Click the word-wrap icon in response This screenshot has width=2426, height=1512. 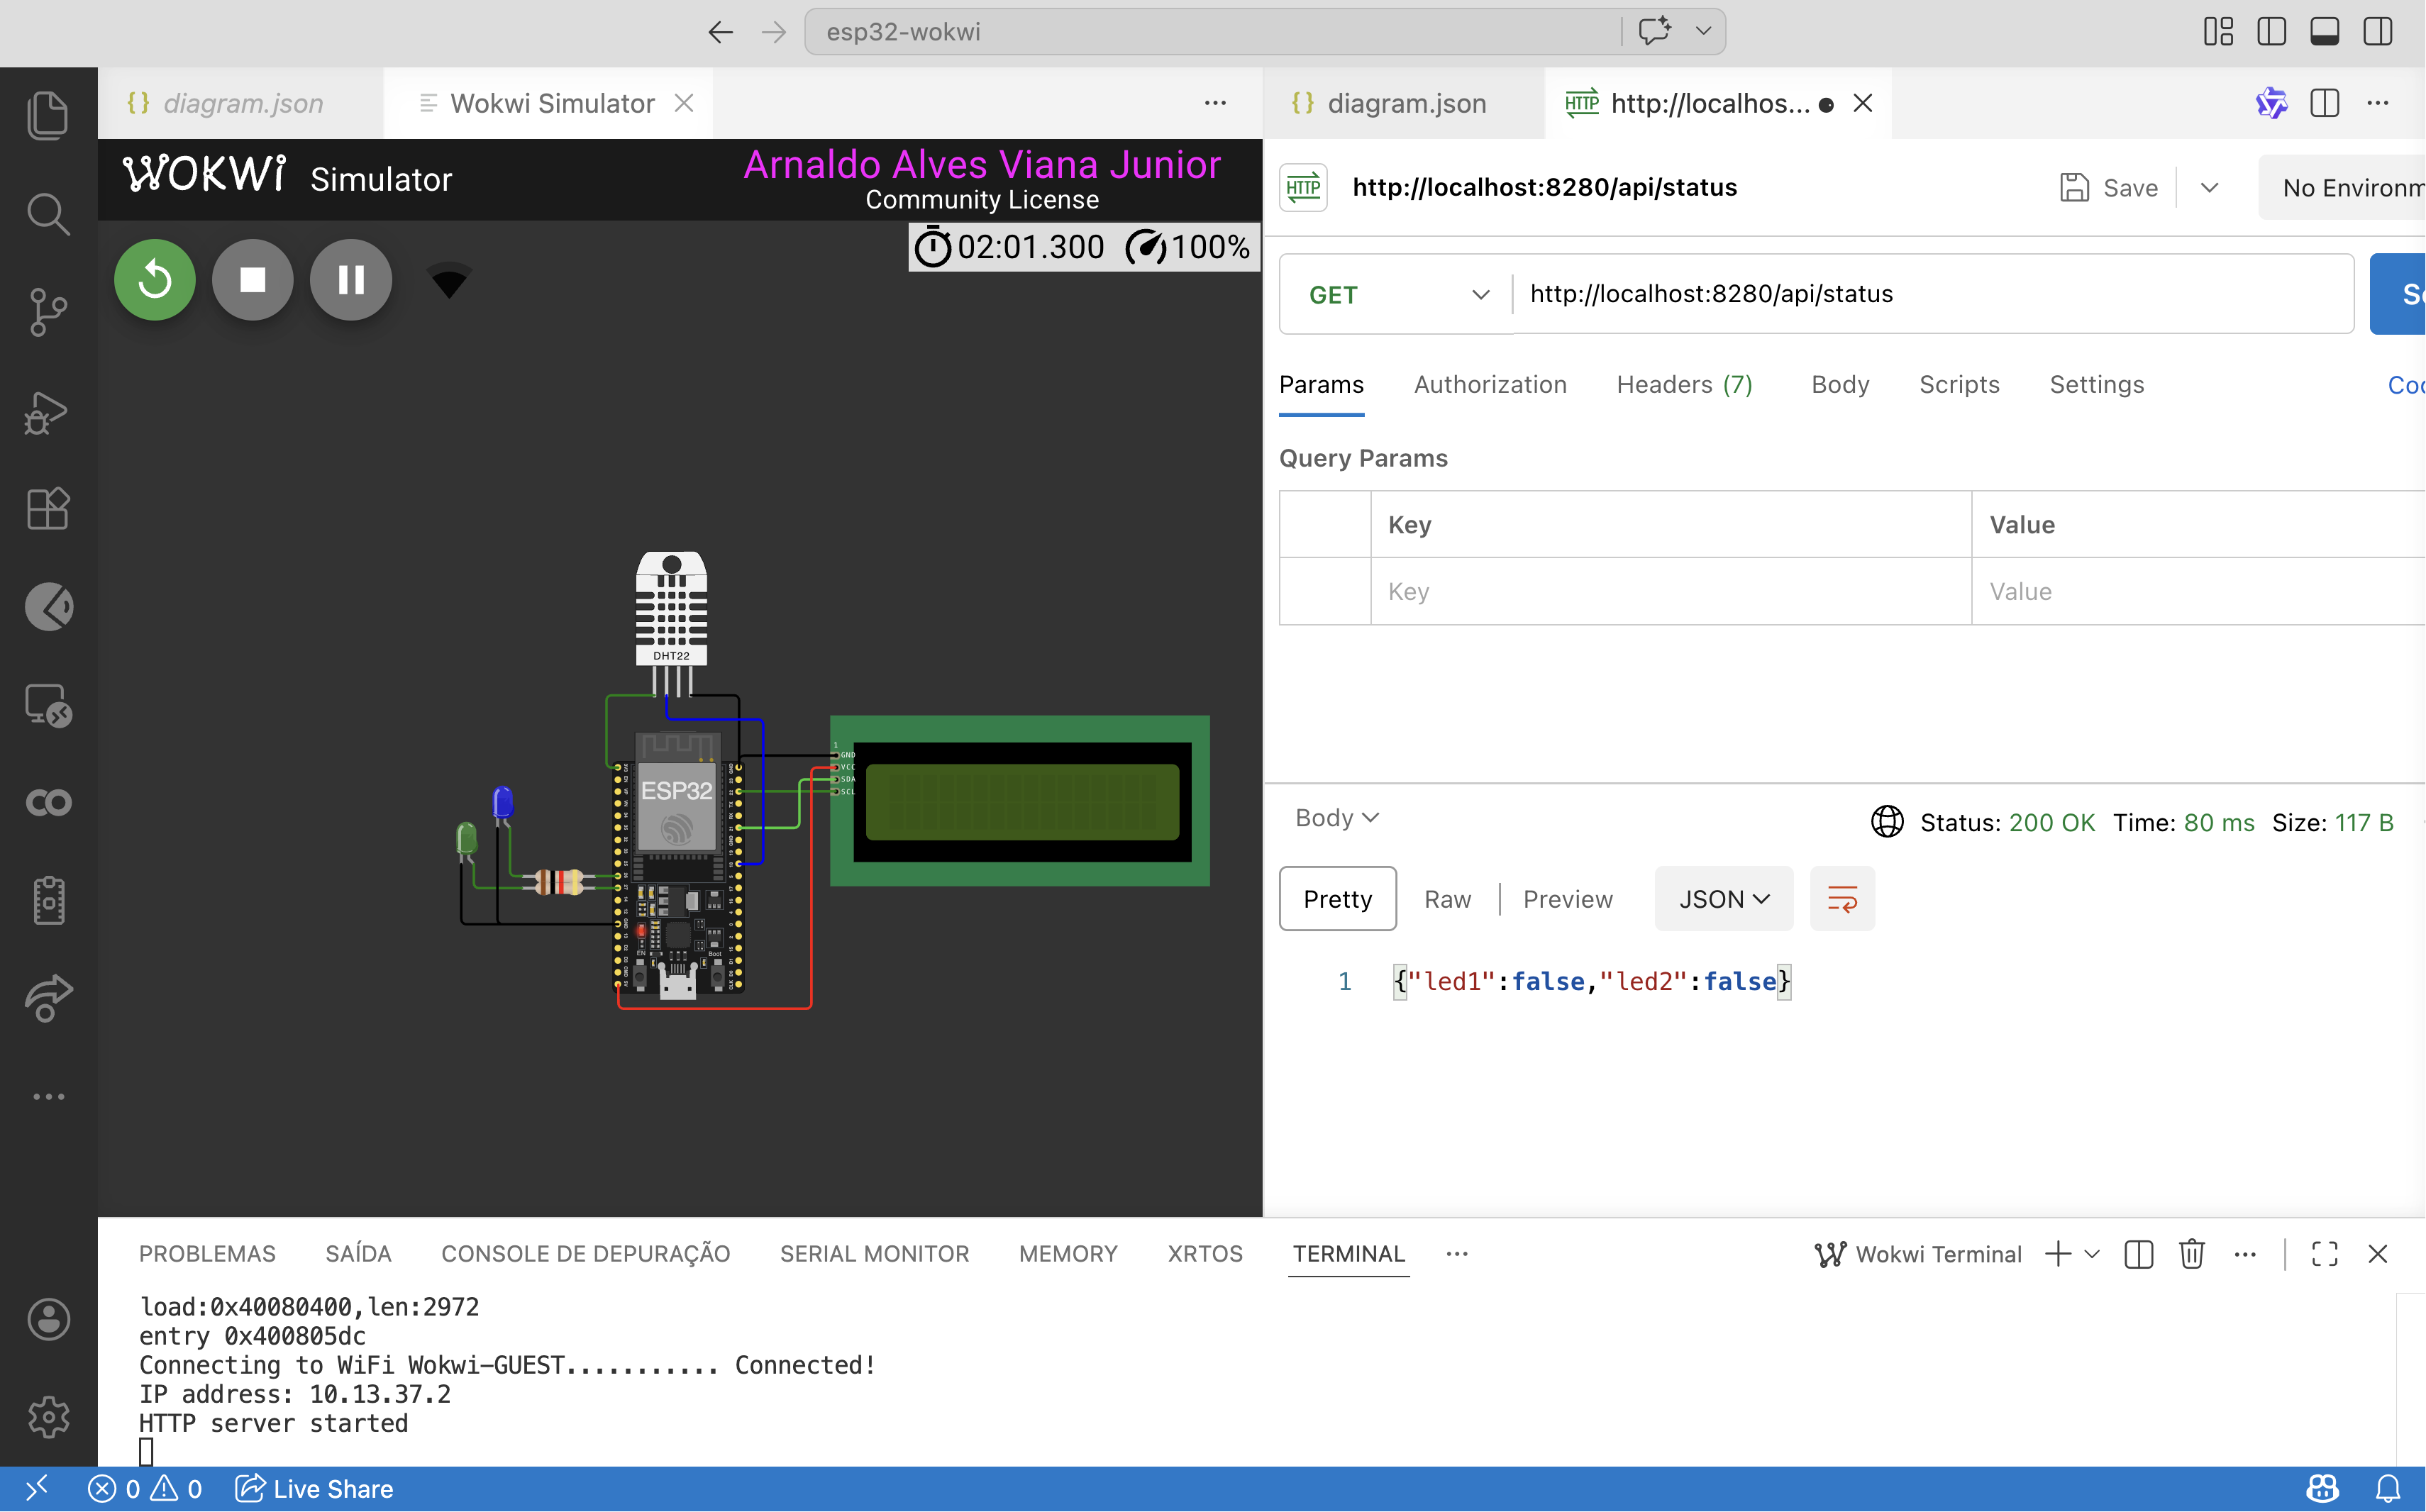(1842, 899)
